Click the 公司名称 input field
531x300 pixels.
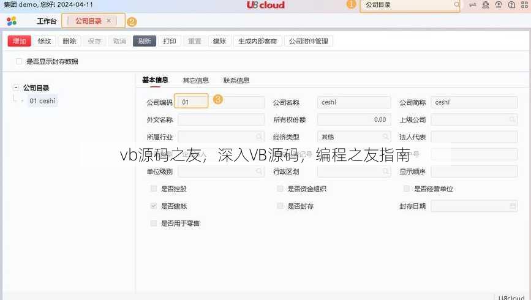(354, 102)
